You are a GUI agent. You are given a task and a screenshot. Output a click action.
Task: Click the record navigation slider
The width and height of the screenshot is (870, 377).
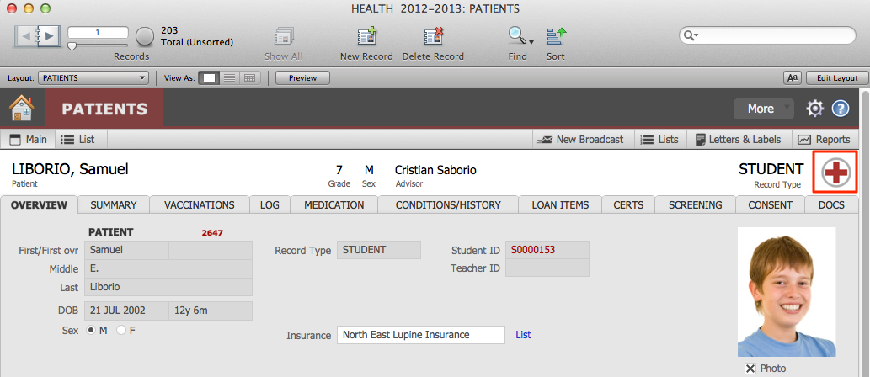tap(72, 46)
